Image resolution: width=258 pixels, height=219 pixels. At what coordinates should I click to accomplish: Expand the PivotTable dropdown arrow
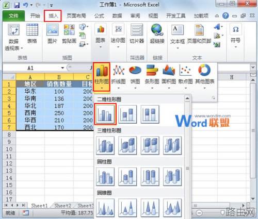22,48
